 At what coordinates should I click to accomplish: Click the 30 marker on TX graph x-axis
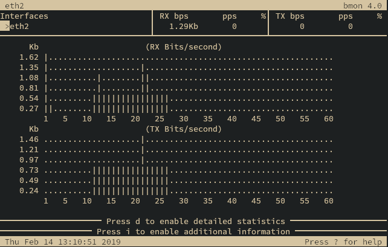pos(184,201)
